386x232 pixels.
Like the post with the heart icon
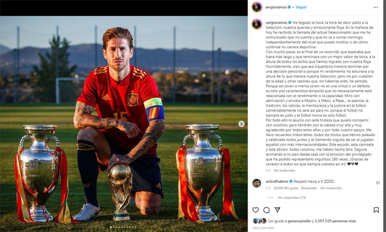coord(255,210)
